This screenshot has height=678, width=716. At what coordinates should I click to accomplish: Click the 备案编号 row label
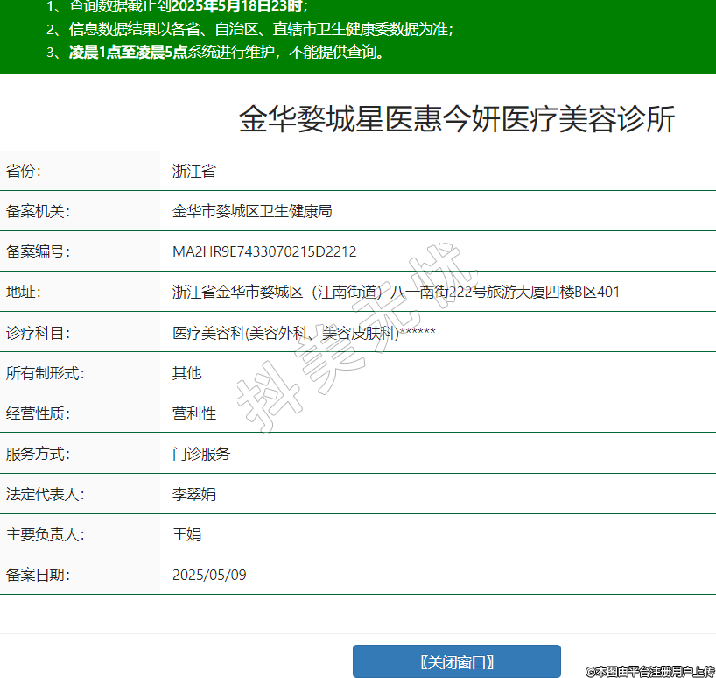[38, 252]
